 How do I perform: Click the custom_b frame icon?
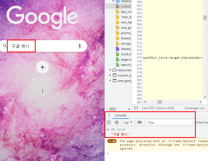click(x=114, y=75)
